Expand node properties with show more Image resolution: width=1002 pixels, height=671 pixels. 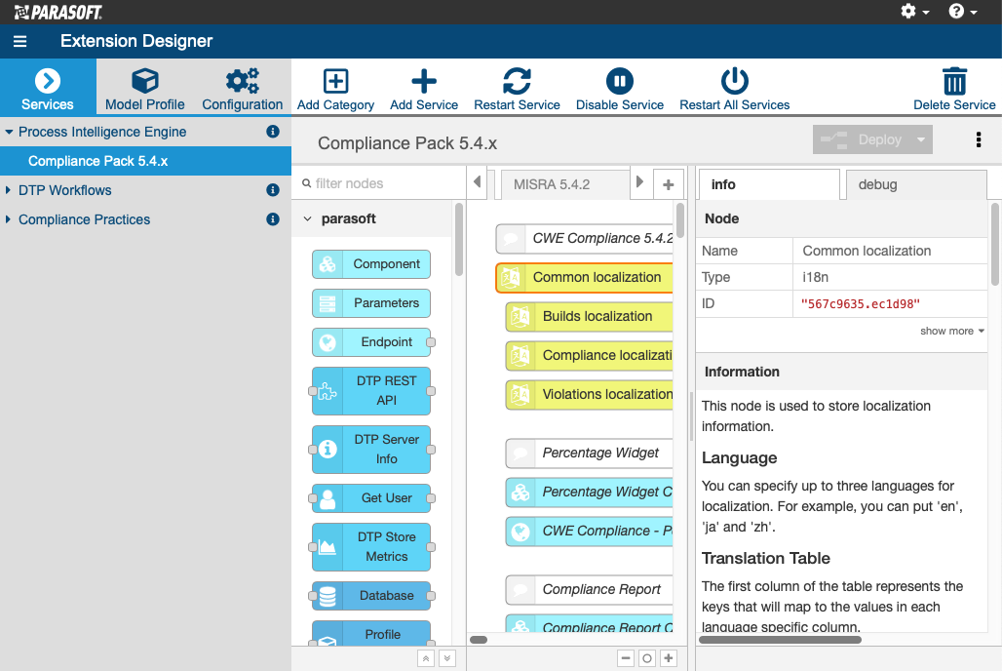[951, 331]
